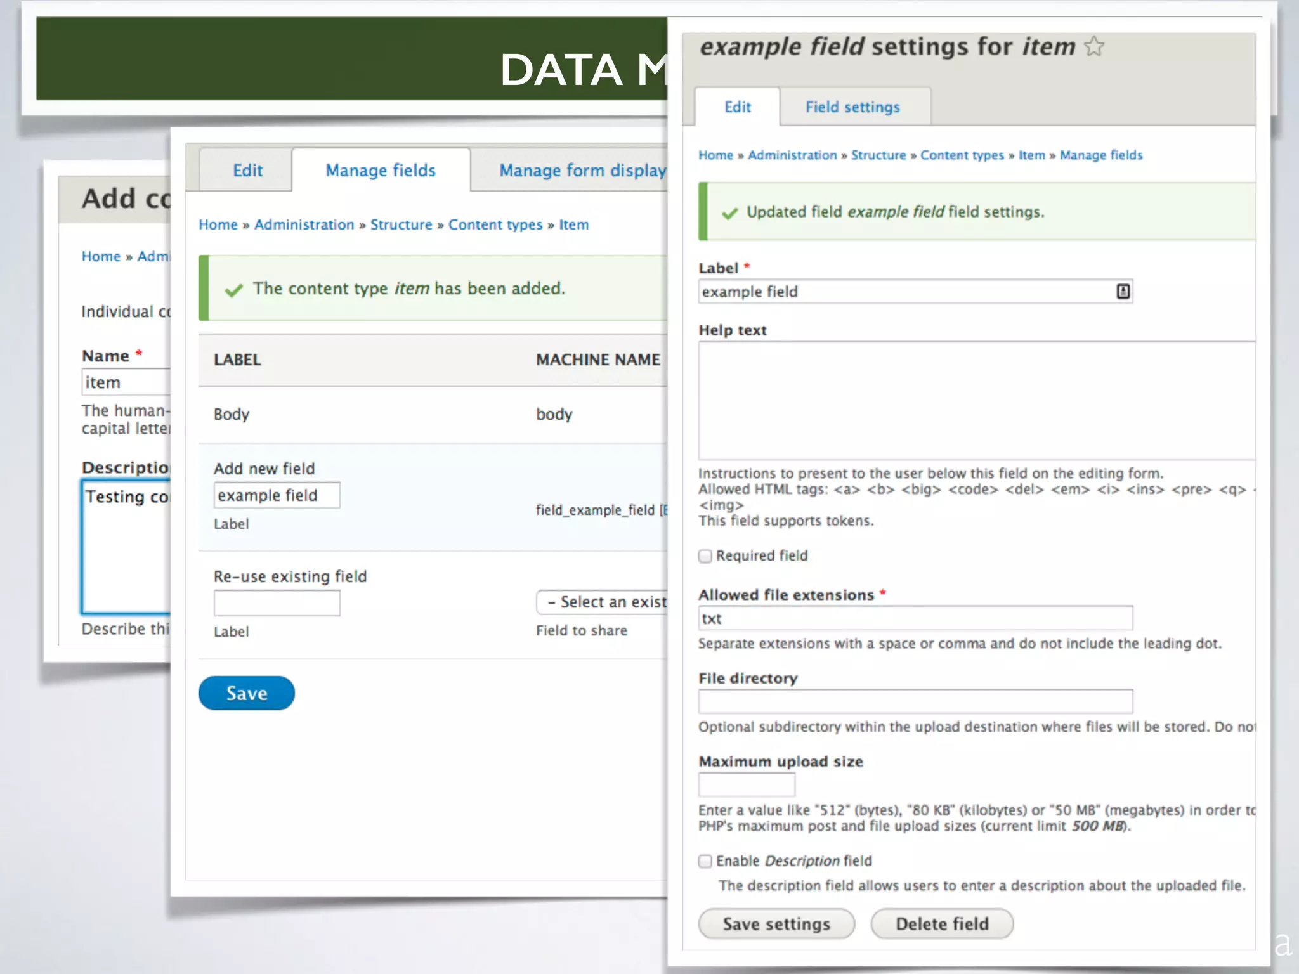Click the Maximum upload size field
1299x974 pixels.
[746, 785]
